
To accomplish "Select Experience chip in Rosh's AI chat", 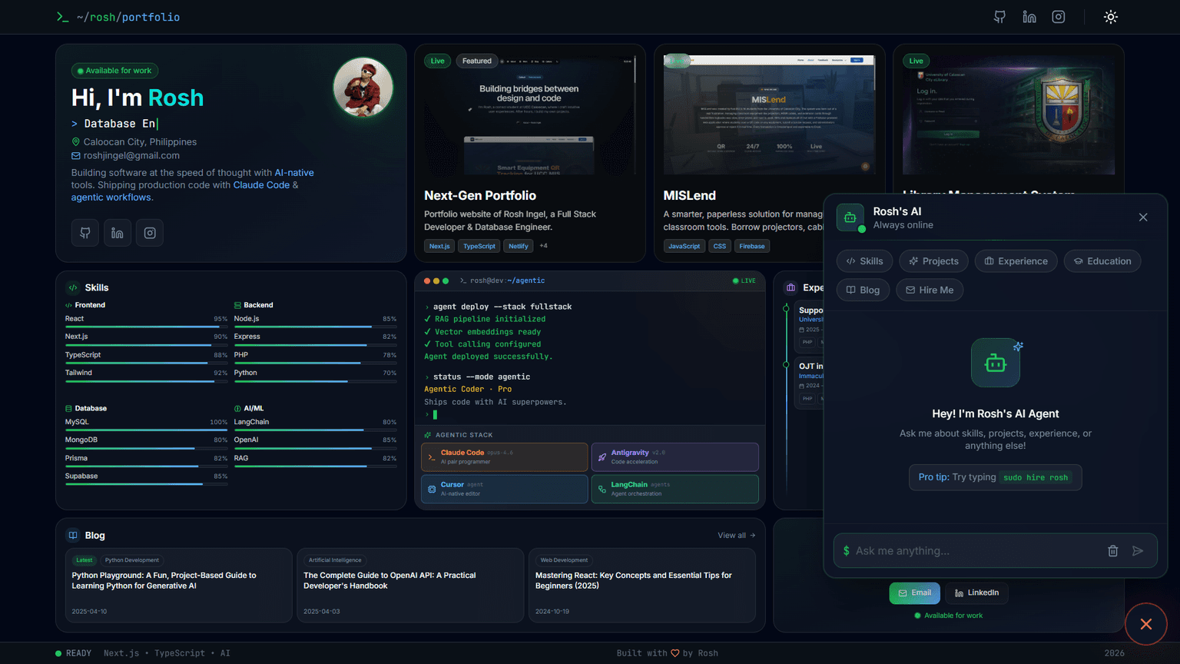I will click(x=1016, y=261).
